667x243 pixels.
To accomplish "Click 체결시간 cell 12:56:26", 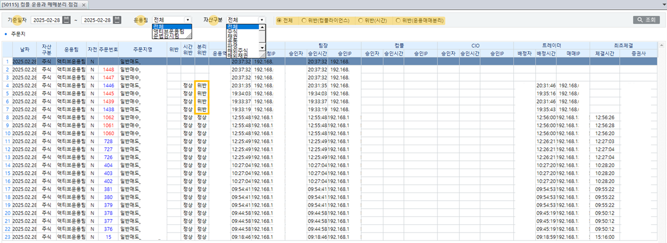I will pos(605,117).
